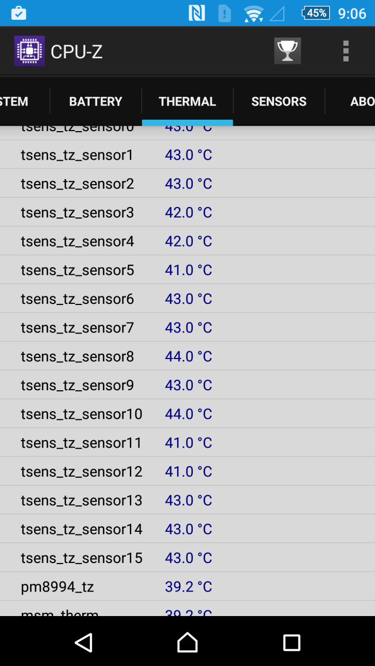Viewport: 375px width, 666px height.
Task: Open the partially visible System tab
Action: pyautogui.click(x=24, y=101)
